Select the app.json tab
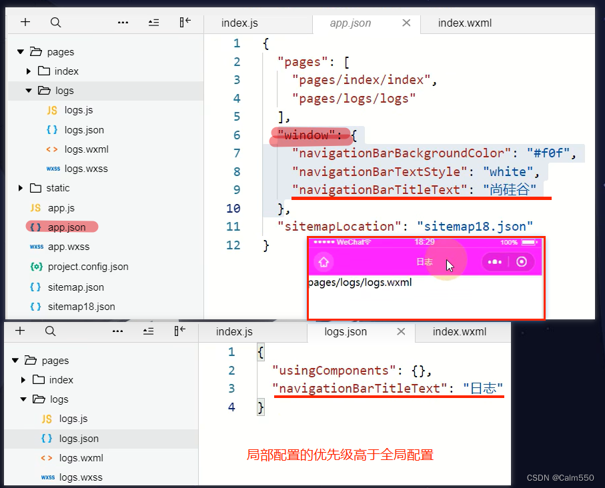Screen dimensions: 605x488 click(366, 23)
